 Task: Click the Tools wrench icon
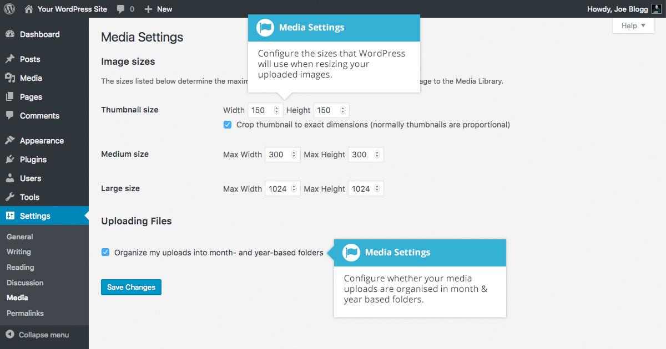[10, 197]
